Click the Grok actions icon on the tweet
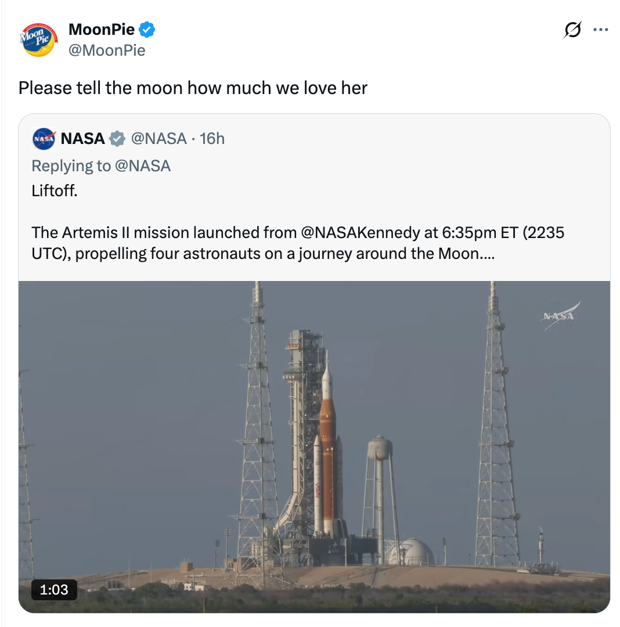The height and width of the screenshot is (627, 620). point(572,30)
